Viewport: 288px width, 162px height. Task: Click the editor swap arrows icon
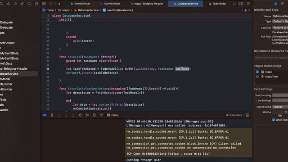(x=234, y=4)
